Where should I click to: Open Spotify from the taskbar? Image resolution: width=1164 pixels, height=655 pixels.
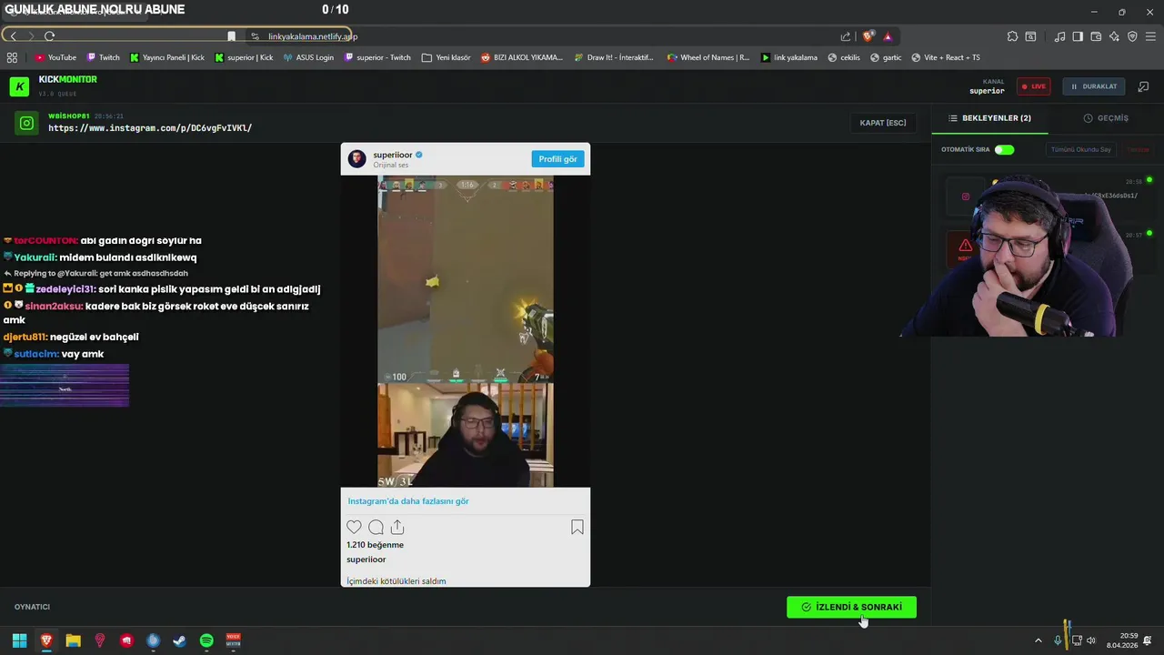[x=206, y=640]
